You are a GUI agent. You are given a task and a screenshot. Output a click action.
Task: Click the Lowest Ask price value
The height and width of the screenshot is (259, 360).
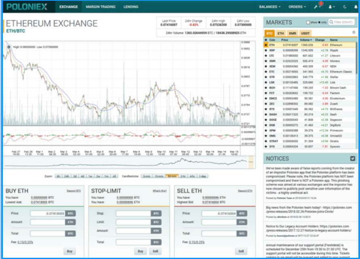click(39, 202)
